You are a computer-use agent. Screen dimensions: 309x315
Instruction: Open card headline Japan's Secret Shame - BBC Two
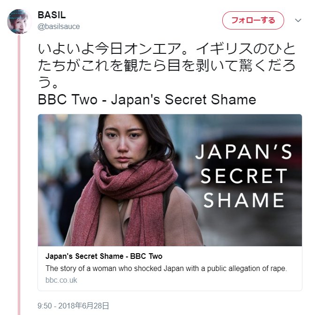coord(104,256)
